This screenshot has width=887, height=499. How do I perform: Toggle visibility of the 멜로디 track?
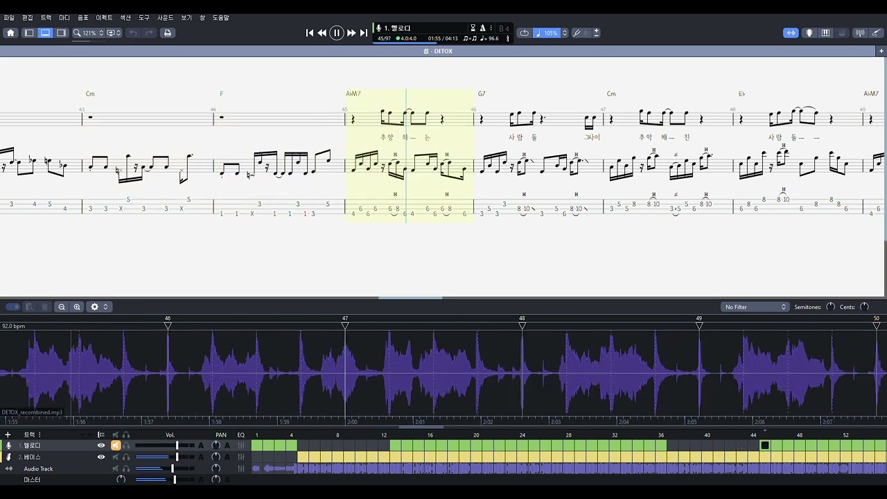(101, 446)
